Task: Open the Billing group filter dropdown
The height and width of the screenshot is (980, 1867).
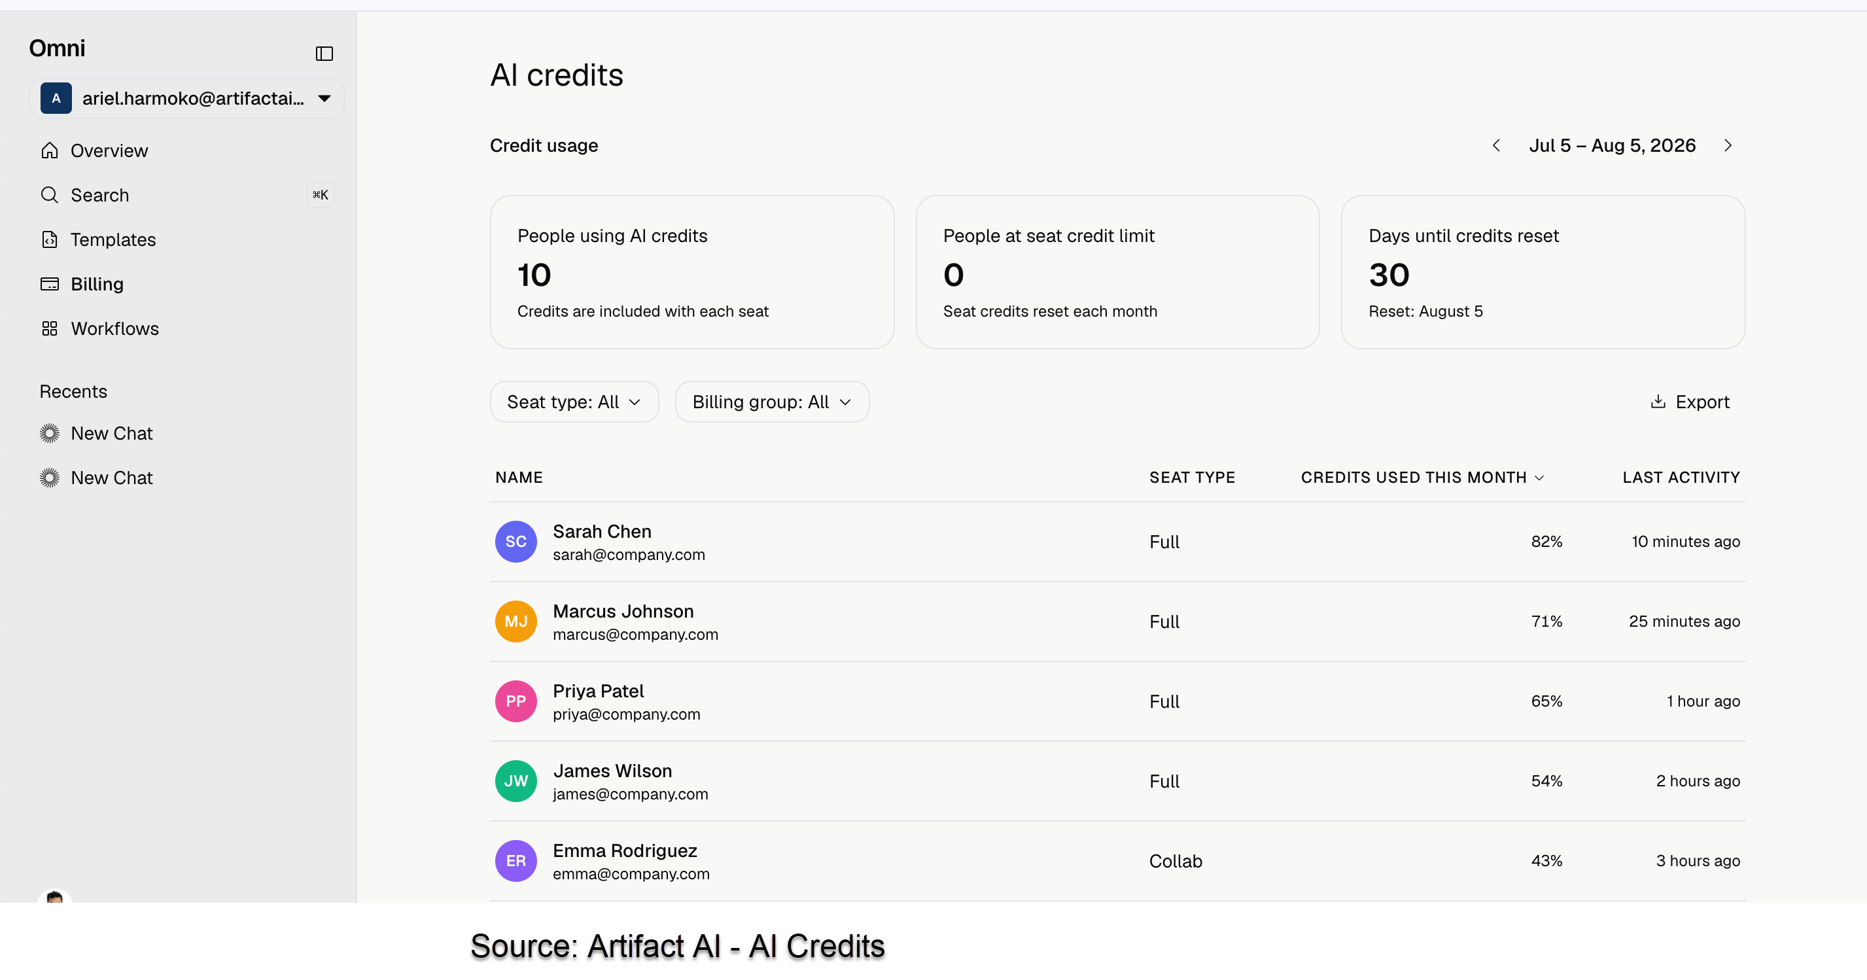Action: [x=772, y=402]
